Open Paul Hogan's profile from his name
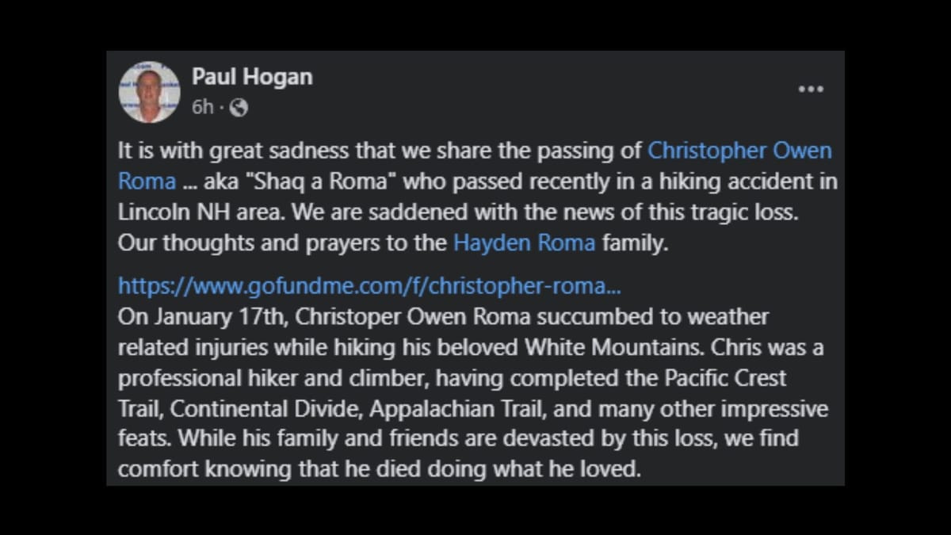The image size is (951, 535). [x=252, y=77]
